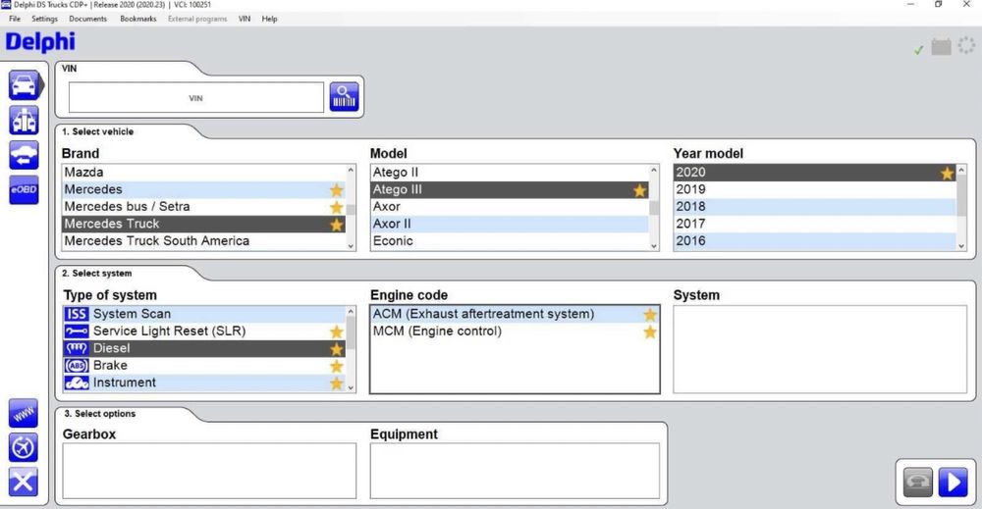This screenshot has width=982, height=509.
Task: Select Mazda in the Brand list
Action: (x=204, y=173)
